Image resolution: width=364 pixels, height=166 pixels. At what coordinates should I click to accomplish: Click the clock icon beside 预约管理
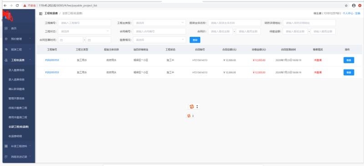(6, 39)
